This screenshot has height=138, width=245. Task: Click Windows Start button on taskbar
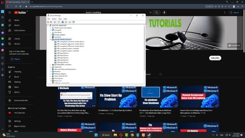(96, 135)
